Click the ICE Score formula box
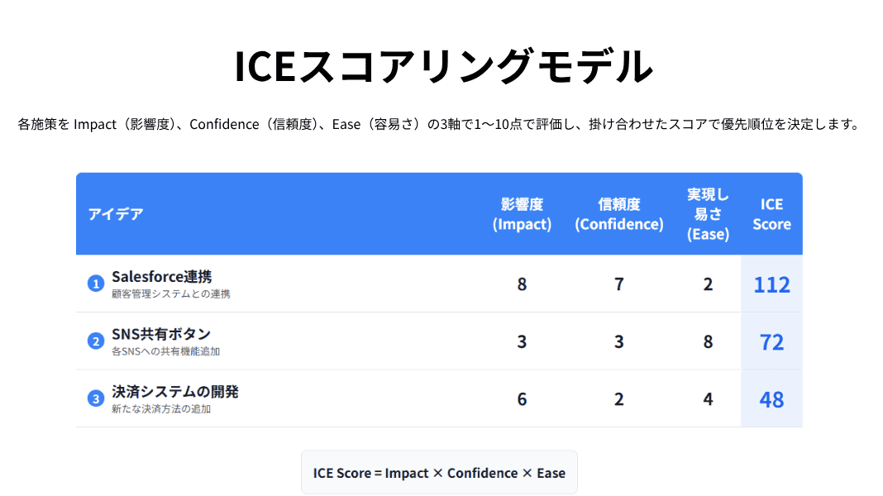 [439, 473]
